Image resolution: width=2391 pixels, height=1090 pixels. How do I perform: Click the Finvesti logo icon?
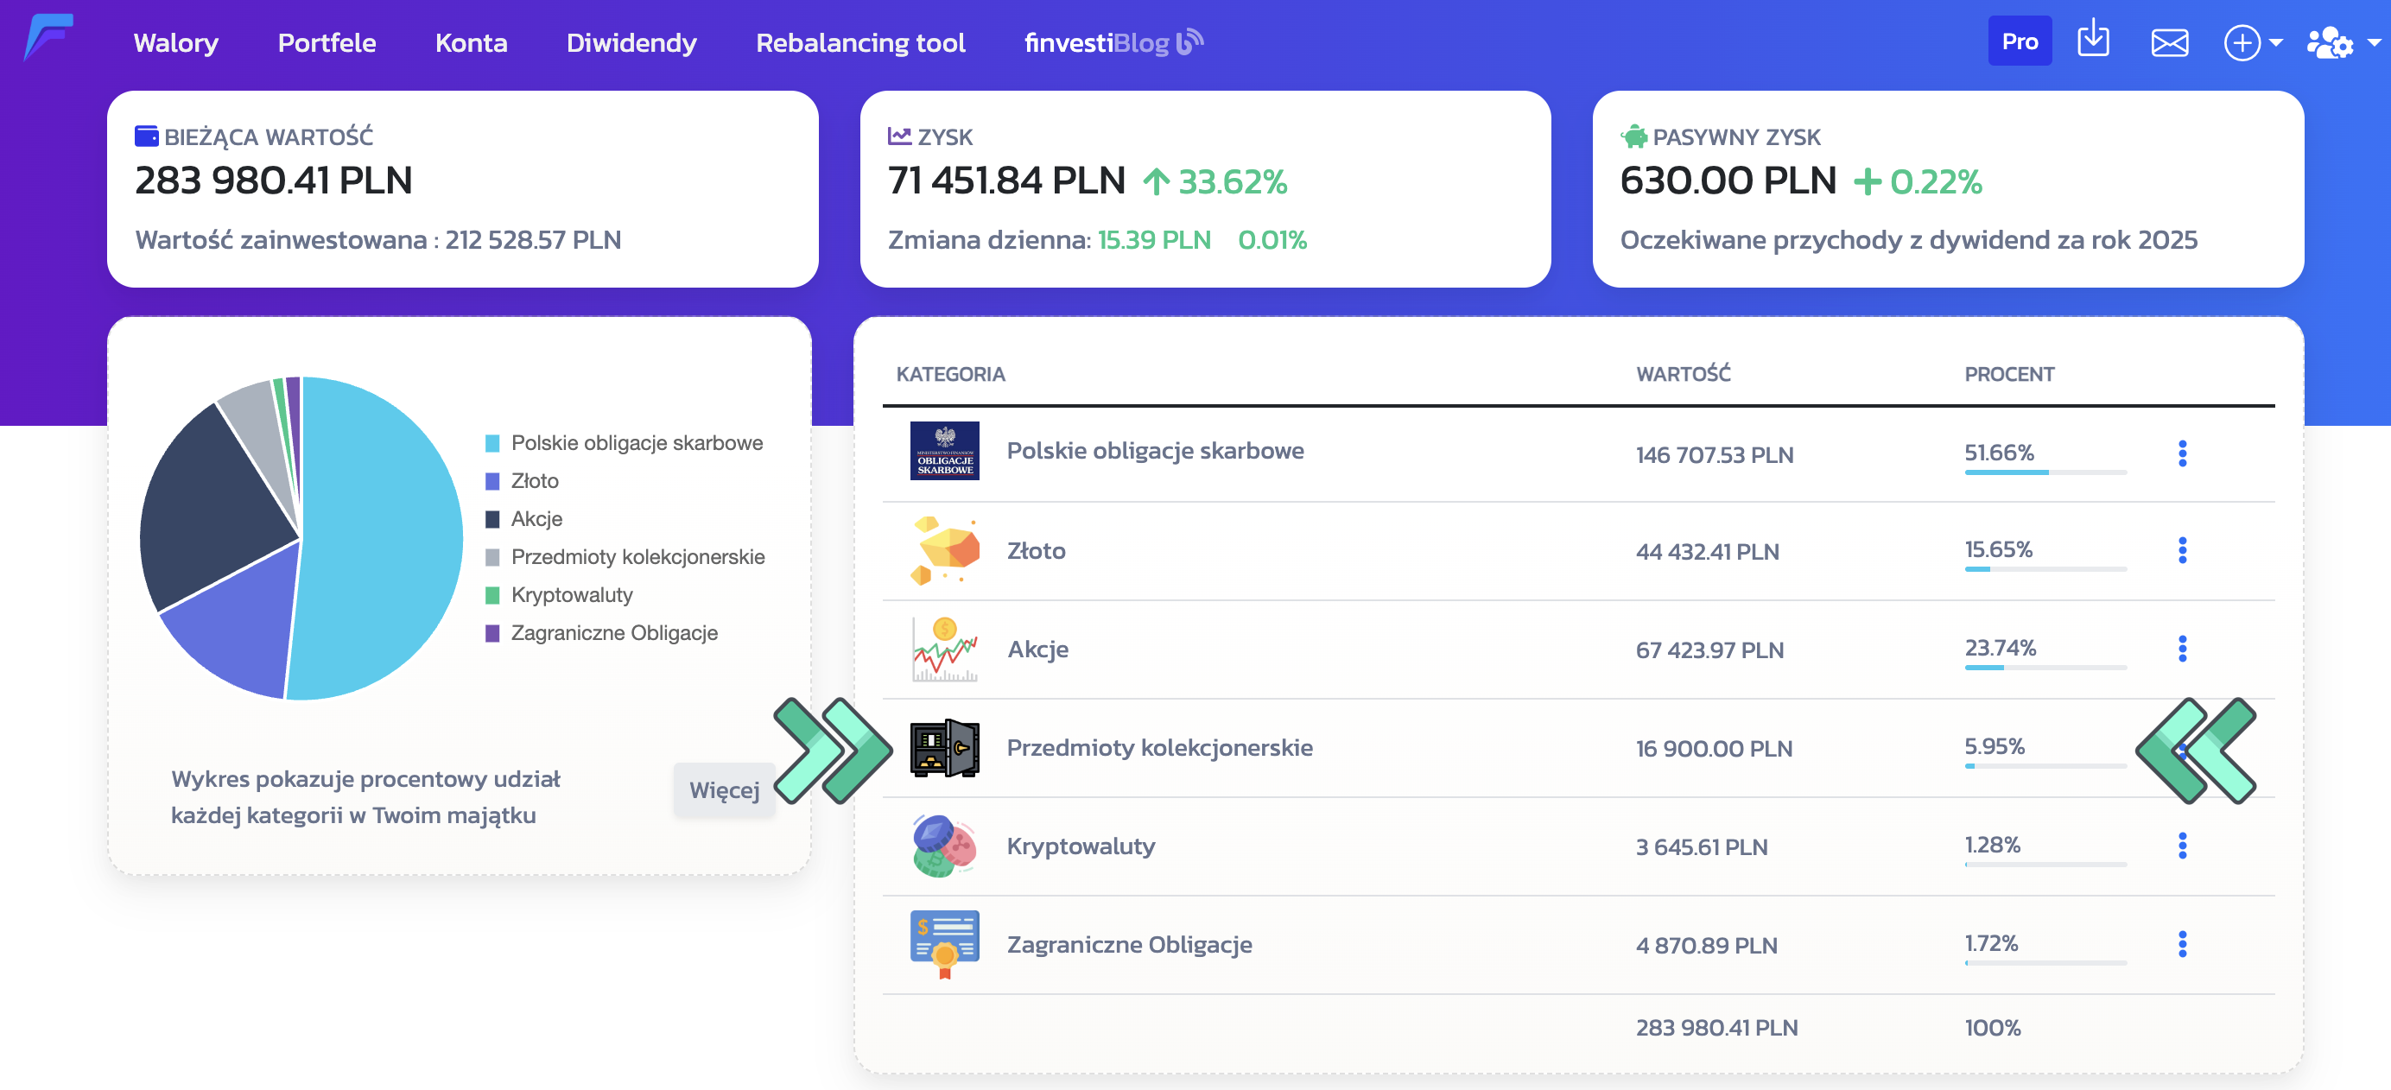point(48,38)
